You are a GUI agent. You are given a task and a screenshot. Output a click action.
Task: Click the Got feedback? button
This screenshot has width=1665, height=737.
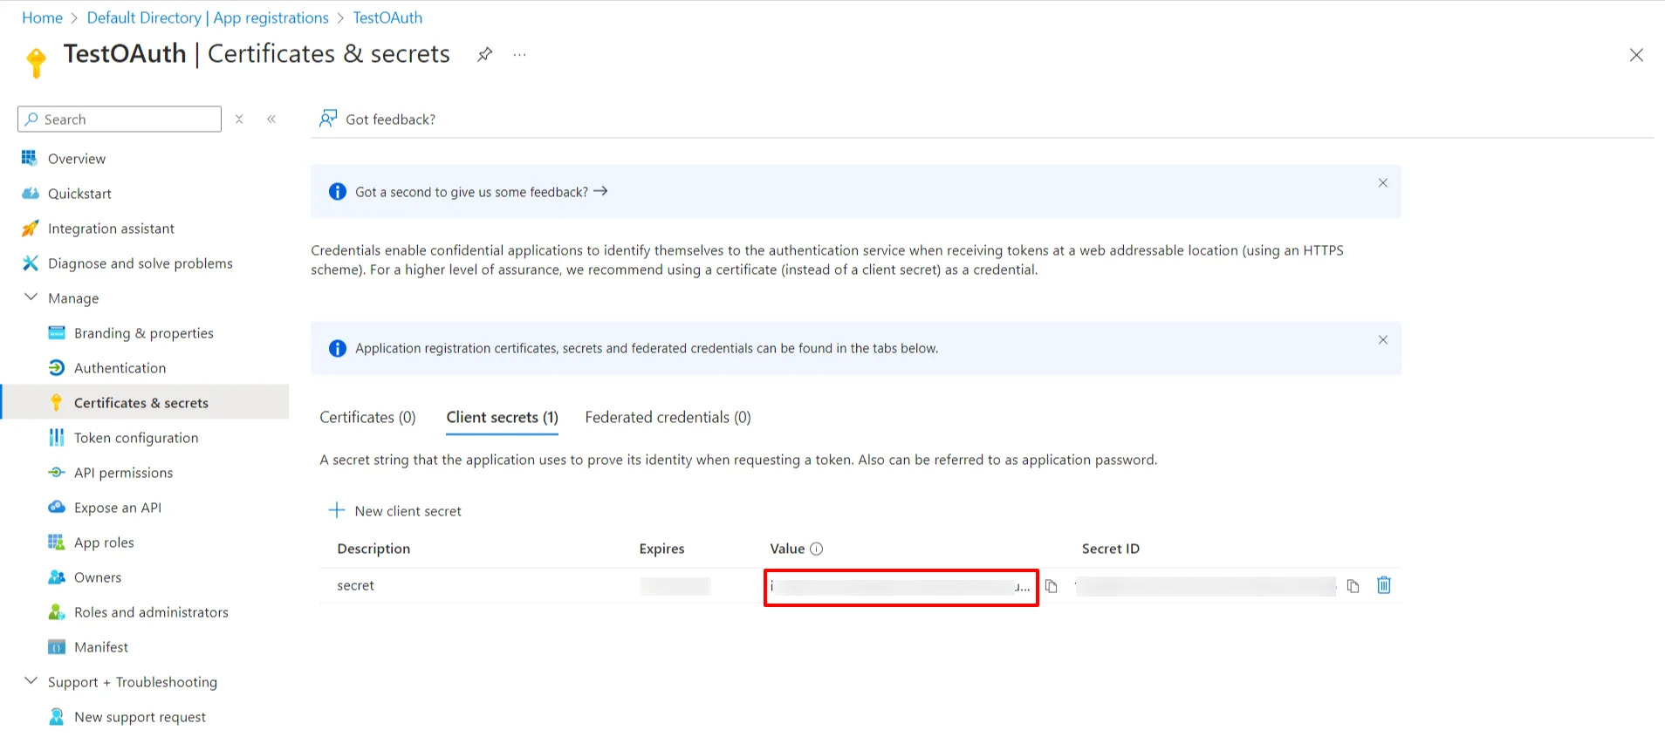(x=377, y=119)
